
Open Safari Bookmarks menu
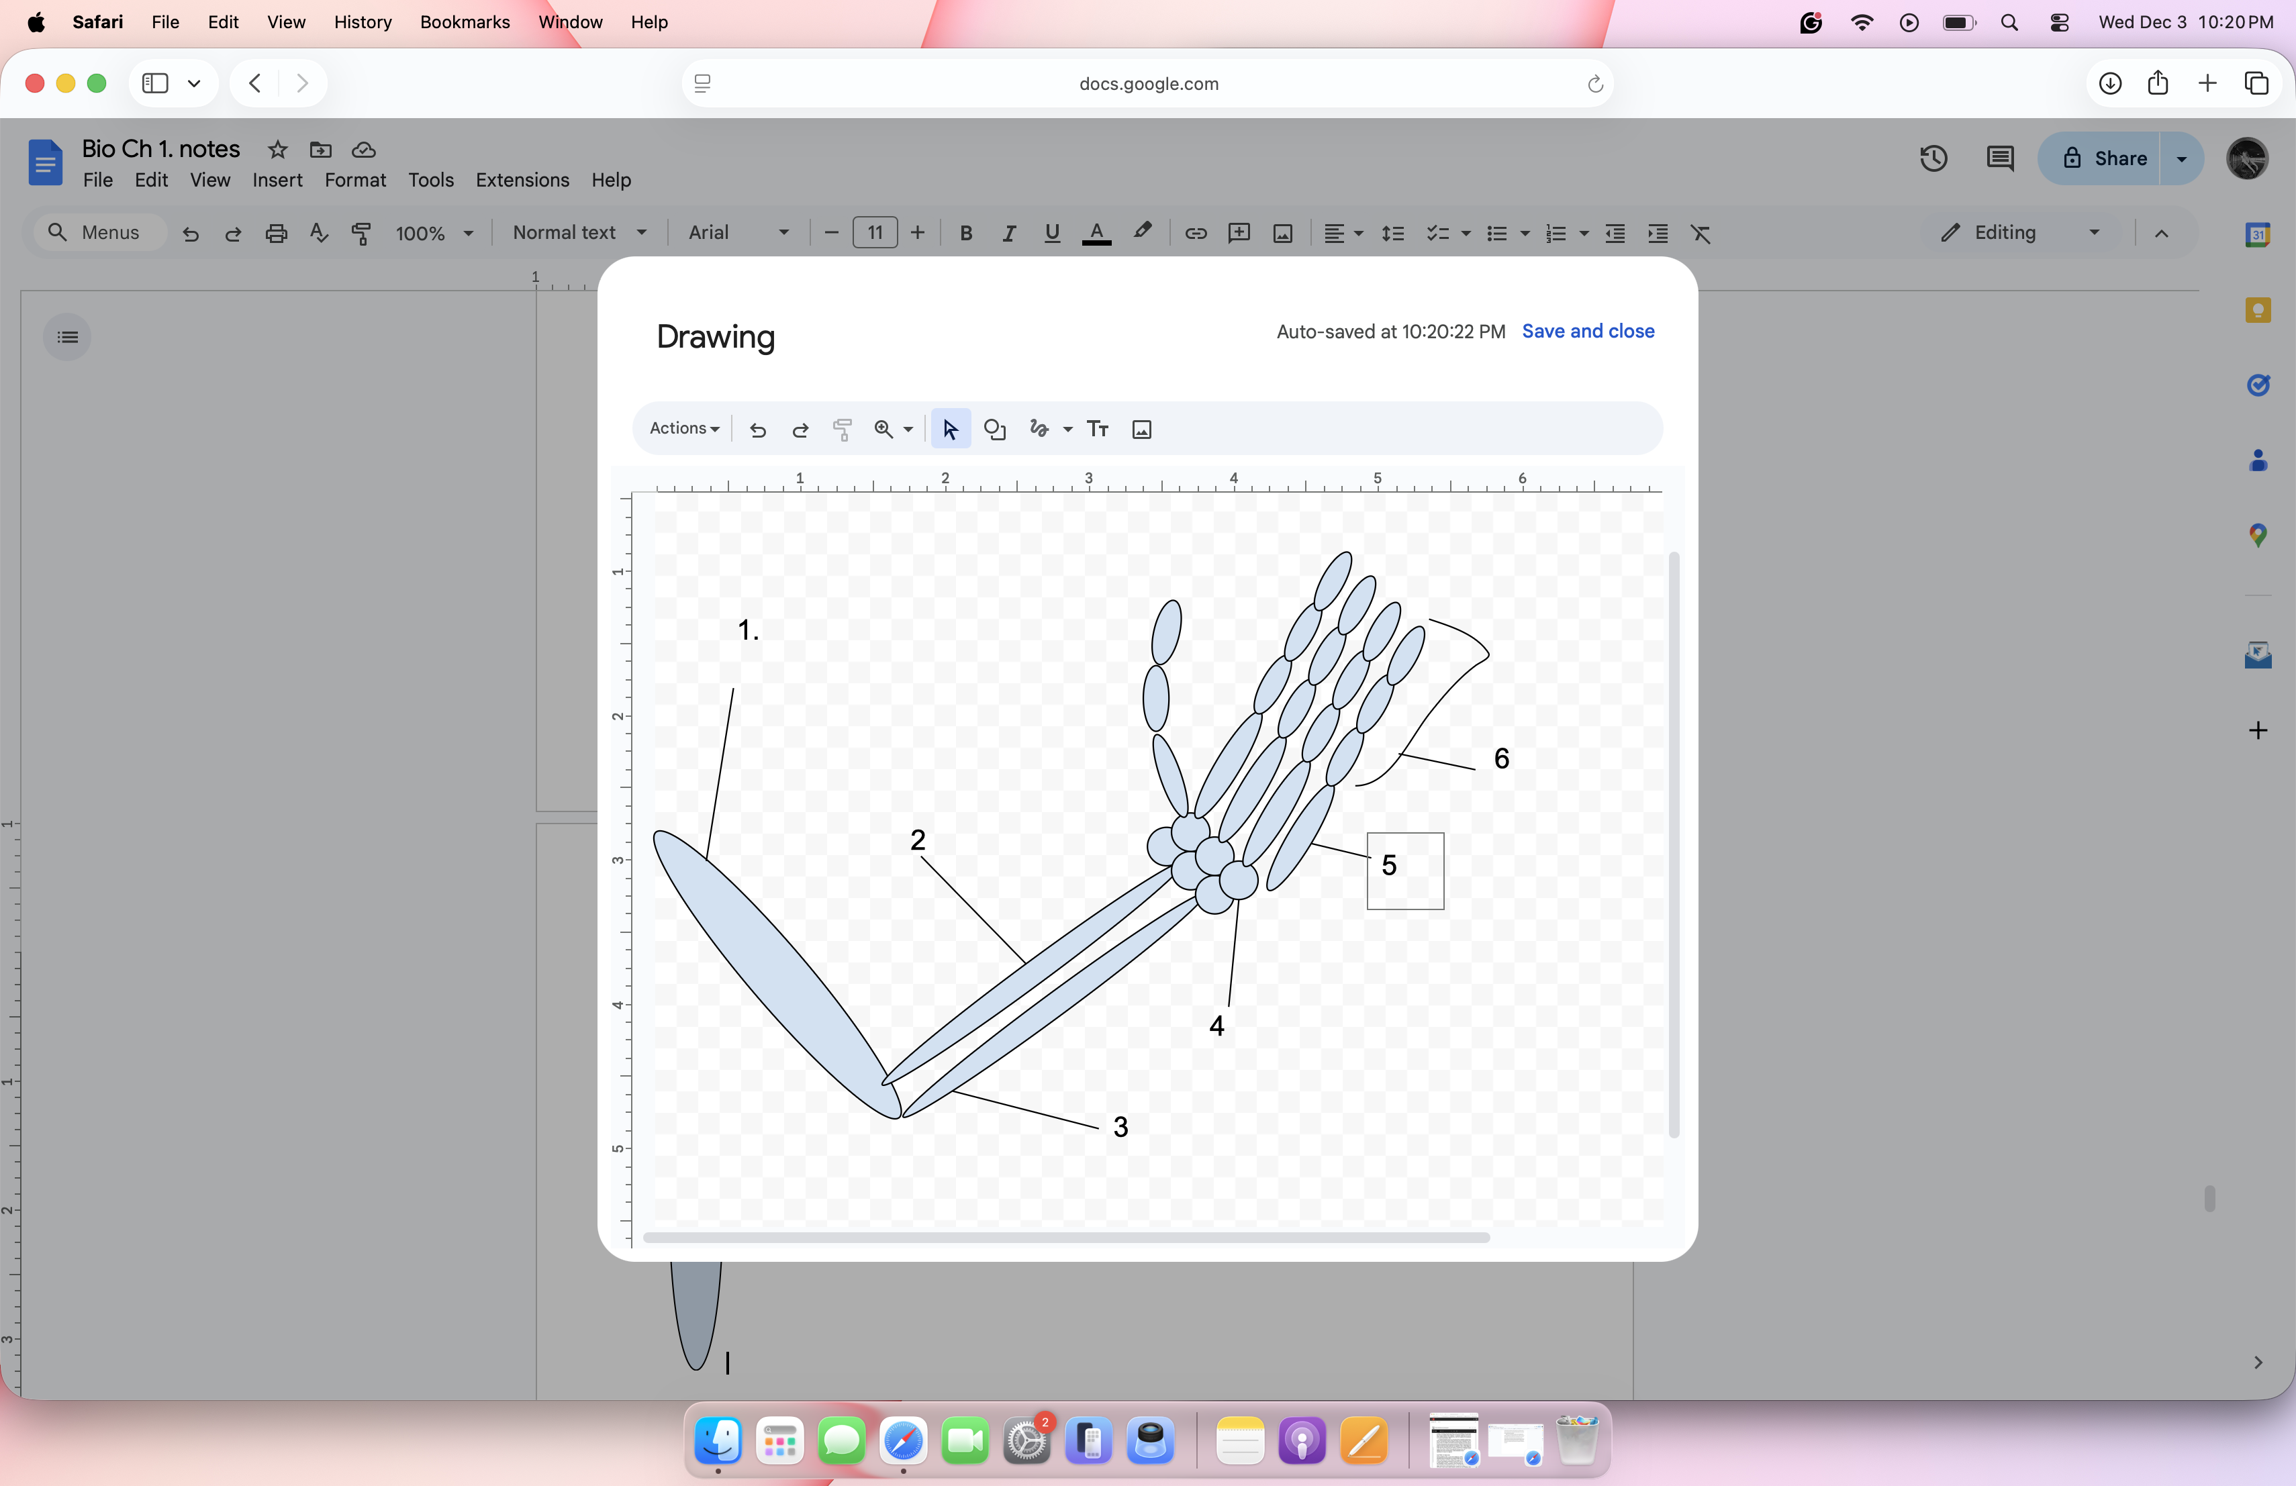pyautogui.click(x=464, y=22)
